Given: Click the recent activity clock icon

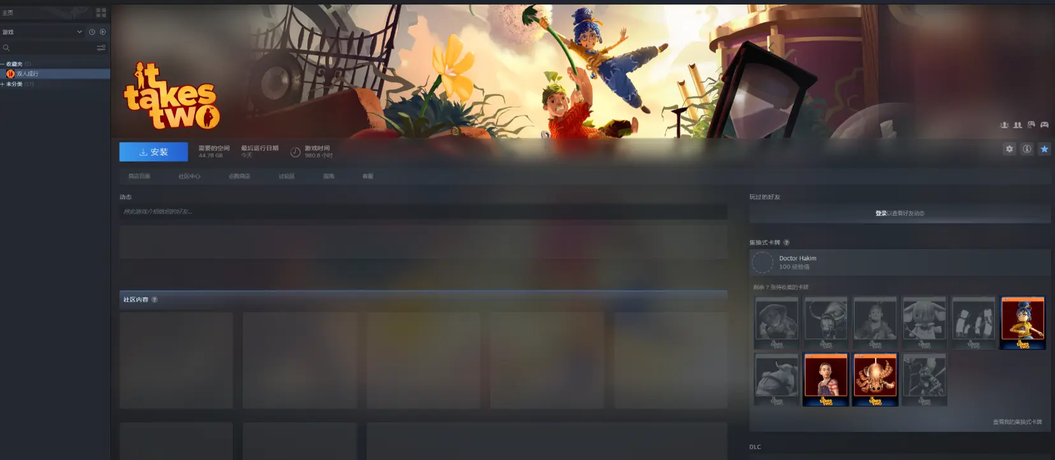Looking at the screenshot, I should [92, 32].
